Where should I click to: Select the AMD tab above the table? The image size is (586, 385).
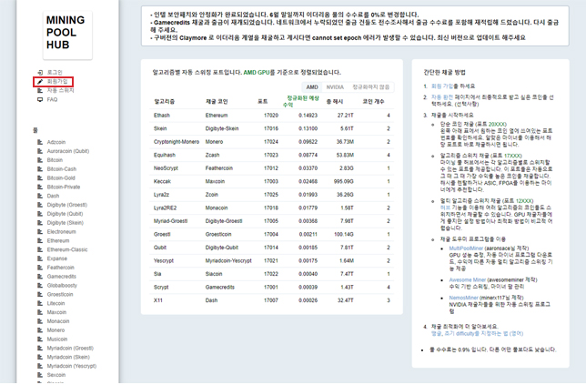312,87
